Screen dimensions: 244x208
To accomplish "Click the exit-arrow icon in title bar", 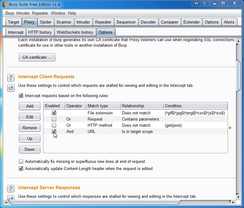I will point(205,3).
